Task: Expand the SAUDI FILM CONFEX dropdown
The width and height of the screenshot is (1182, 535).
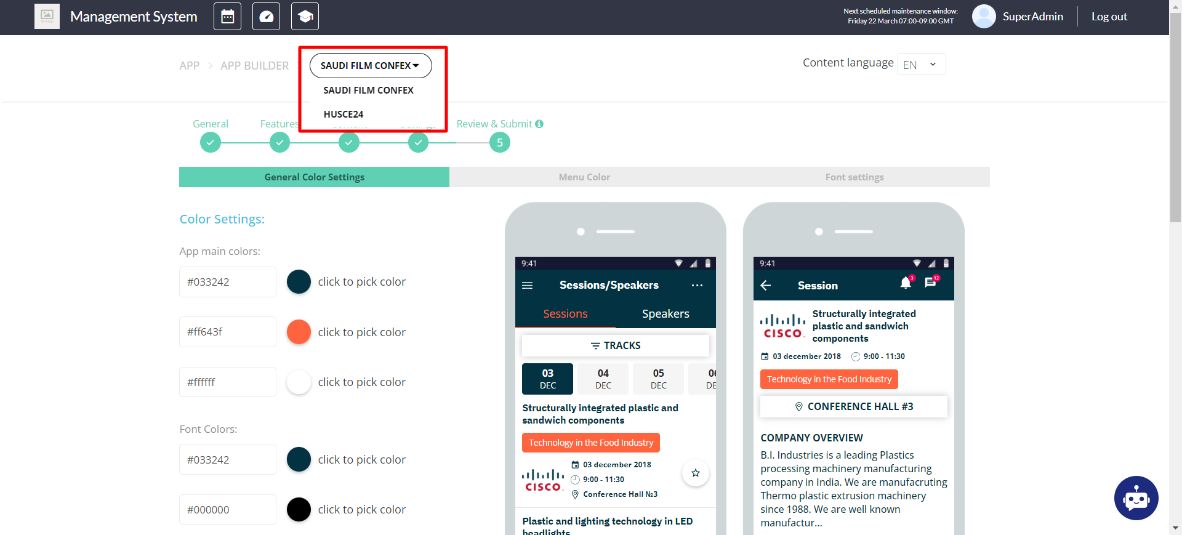Action: pyautogui.click(x=370, y=66)
